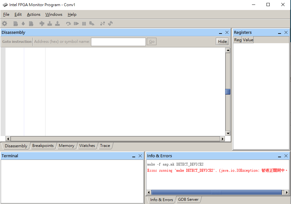The width and height of the screenshot is (291, 204).
Task: Open the File menu
Action: tap(6, 15)
